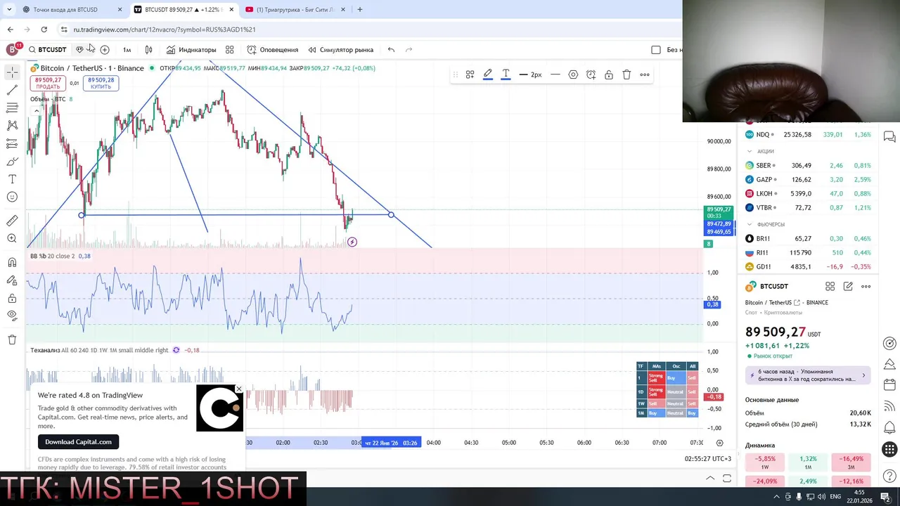Toggle stay in drawing mode
This screenshot has width=900, height=506.
coord(12,280)
